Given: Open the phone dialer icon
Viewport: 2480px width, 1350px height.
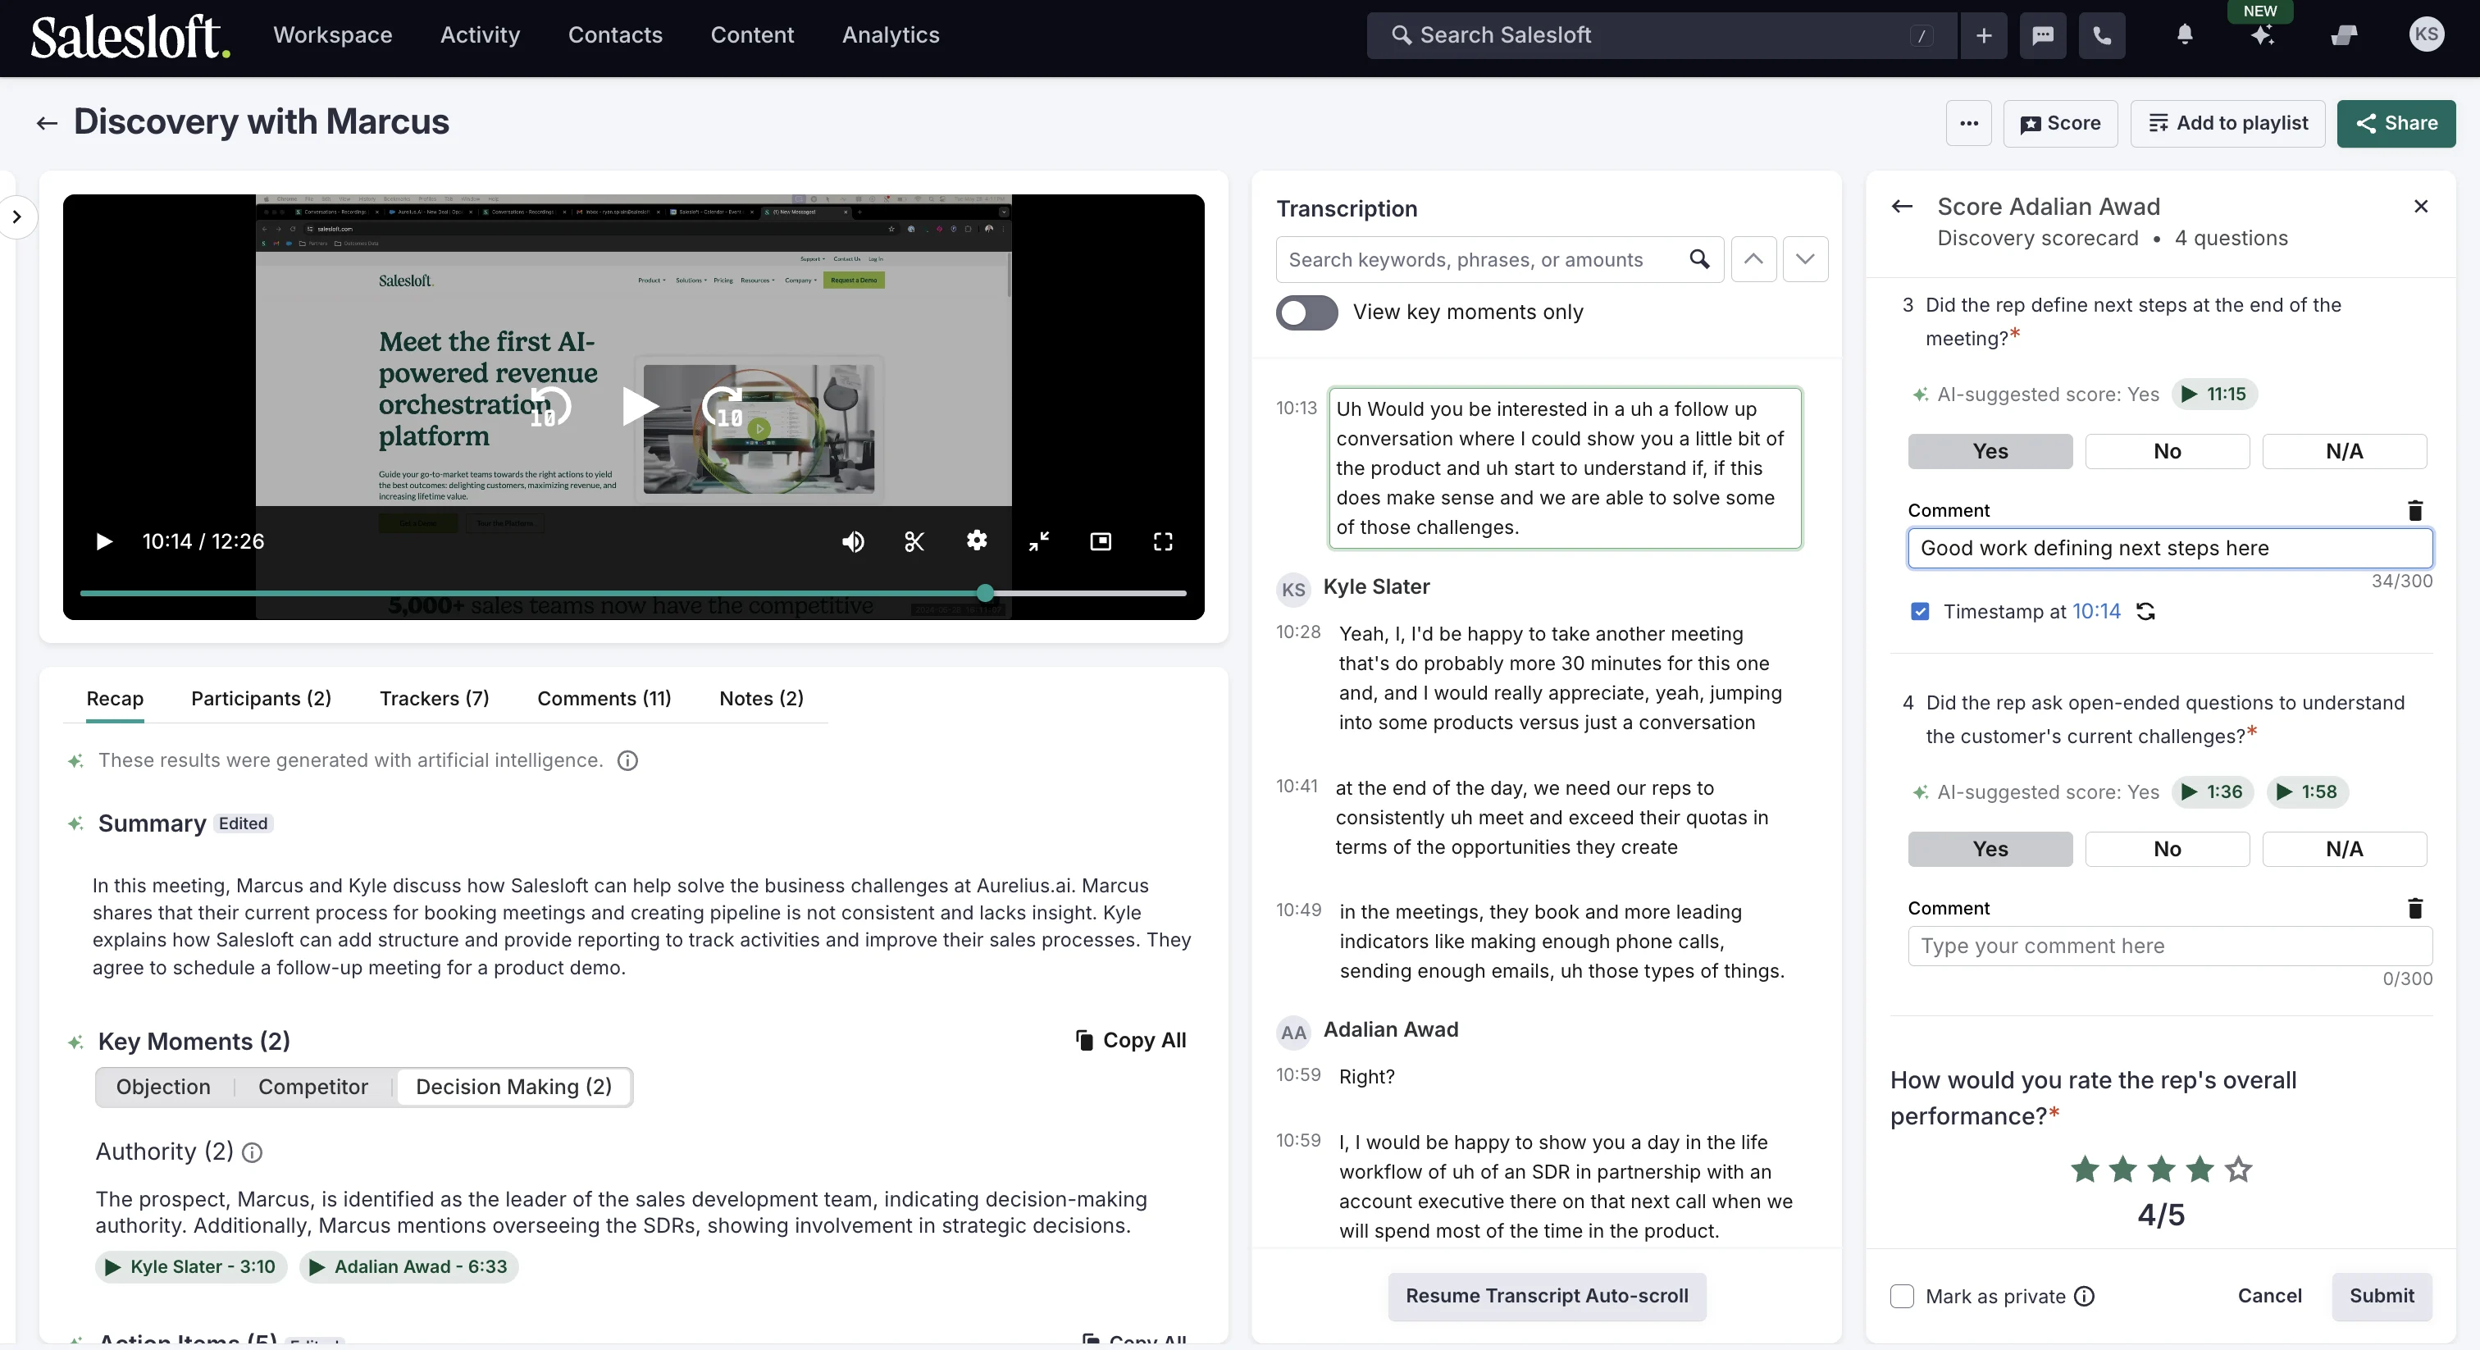Looking at the screenshot, I should [x=2102, y=35].
